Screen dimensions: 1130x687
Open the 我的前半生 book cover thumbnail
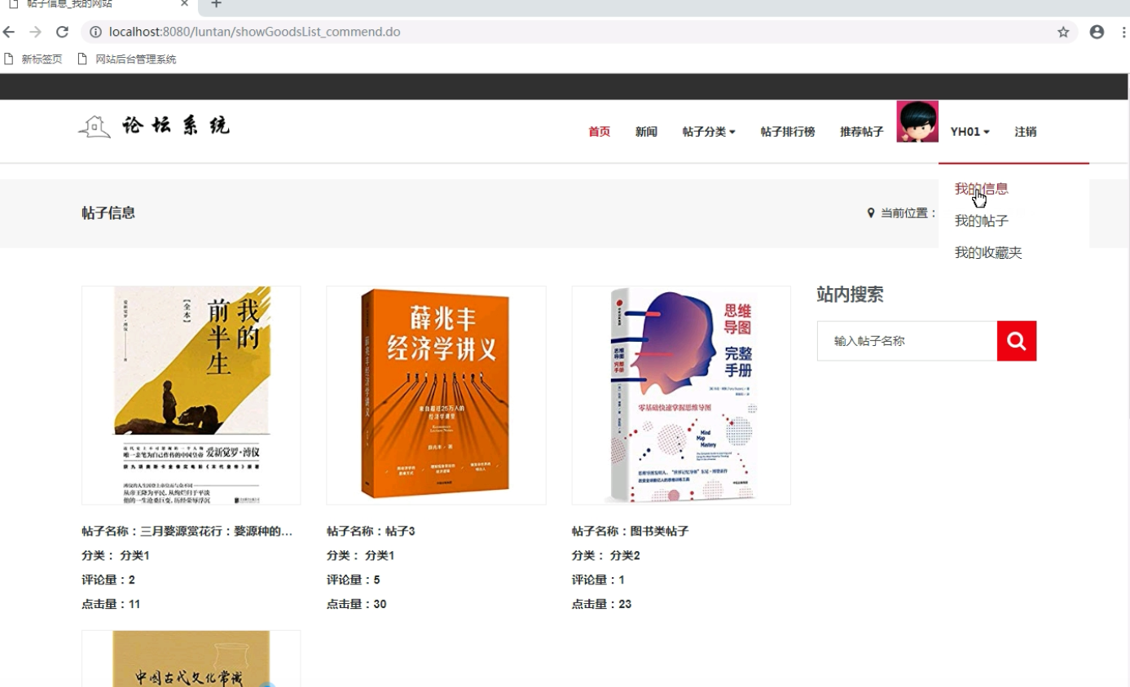pos(191,396)
